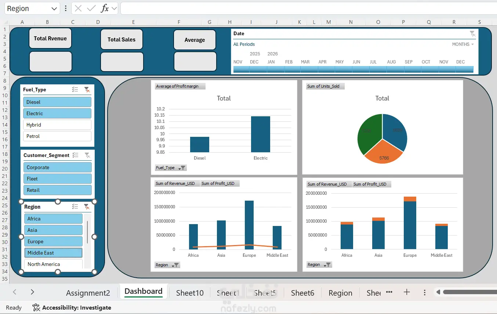Click into the formula bar input field
497x314 pixels.
coord(308,8)
